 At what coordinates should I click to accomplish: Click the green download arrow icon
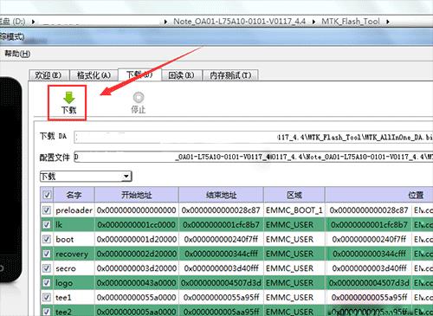coord(68,98)
